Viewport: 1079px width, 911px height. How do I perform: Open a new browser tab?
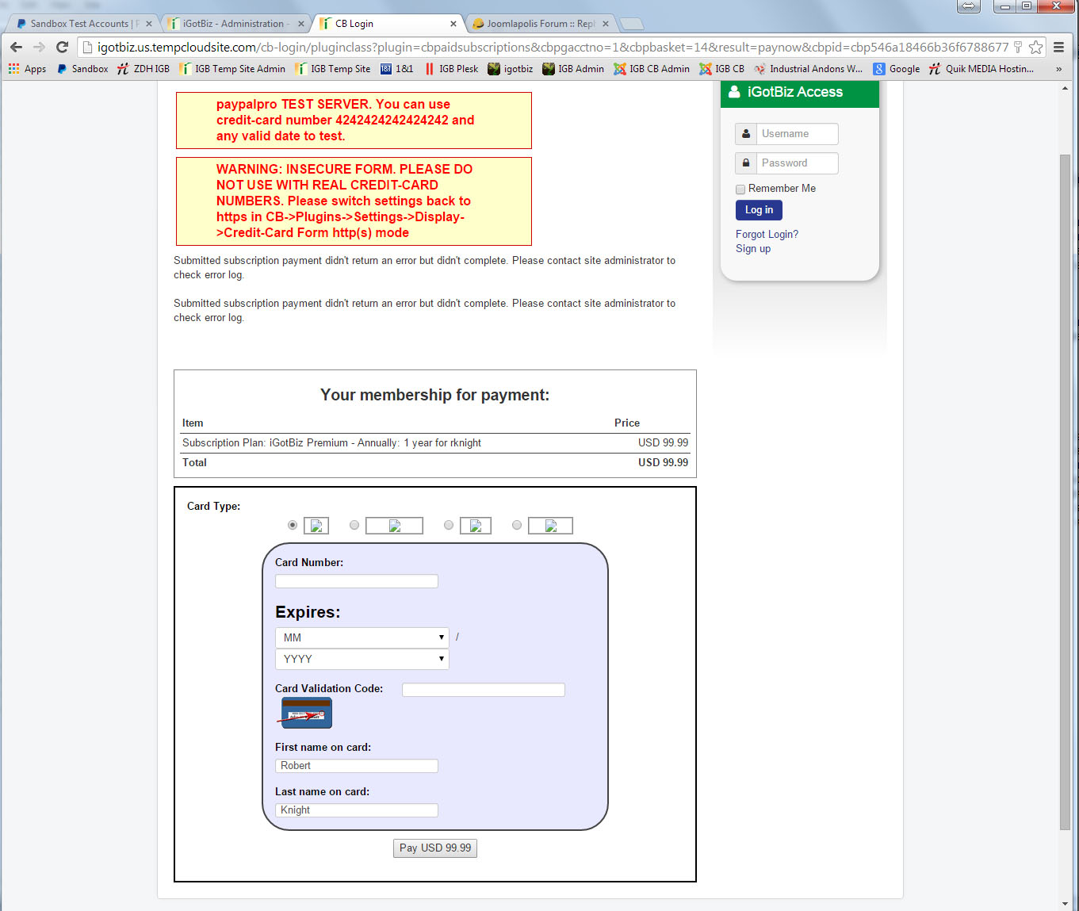click(x=631, y=24)
